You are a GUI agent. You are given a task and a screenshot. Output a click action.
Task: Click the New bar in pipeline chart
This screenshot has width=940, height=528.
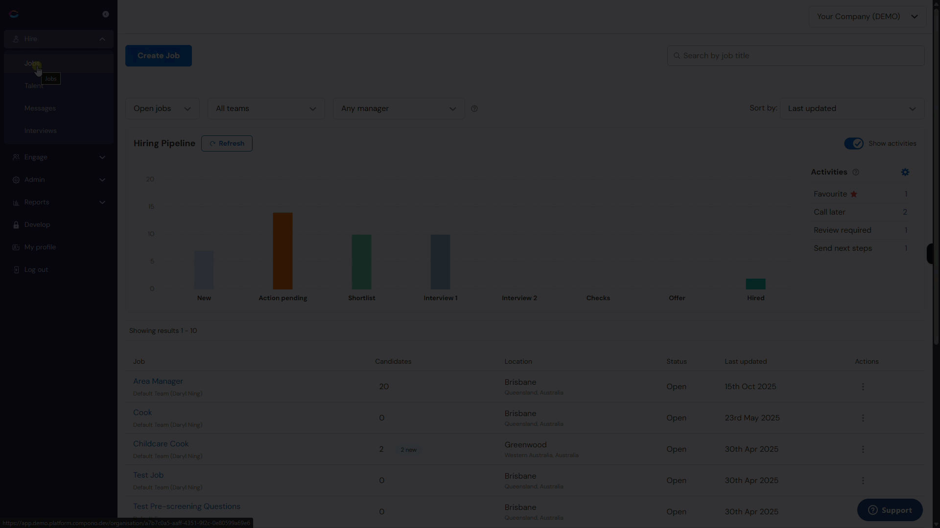pyautogui.click(x=204, y=270)
